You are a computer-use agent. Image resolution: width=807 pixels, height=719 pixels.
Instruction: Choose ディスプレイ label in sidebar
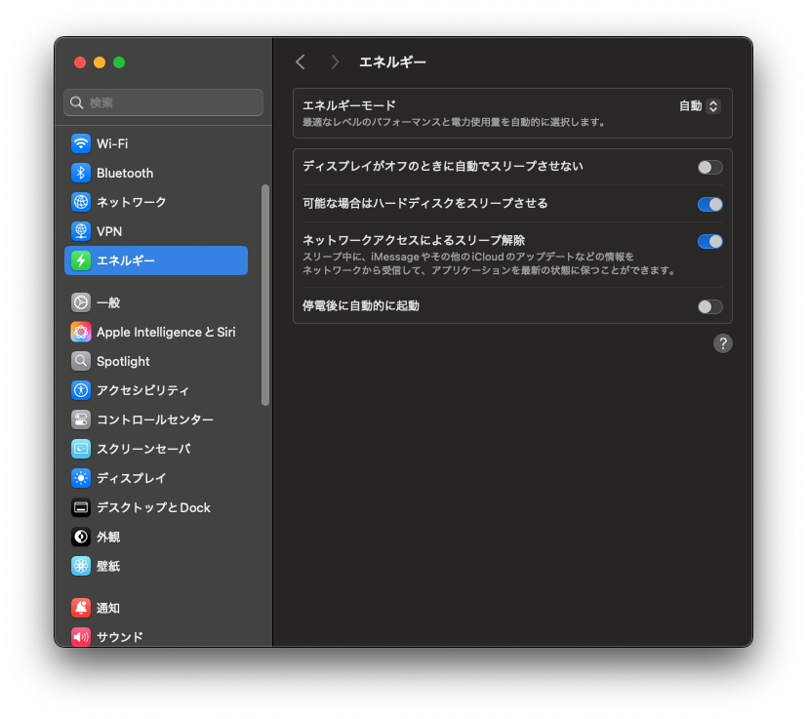click(131, 478)
